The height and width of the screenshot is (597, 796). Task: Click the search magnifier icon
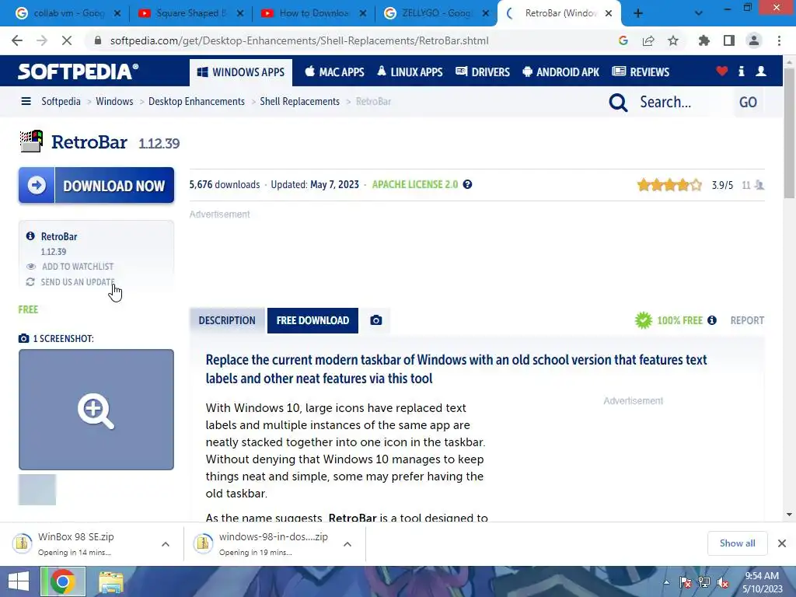618,103
